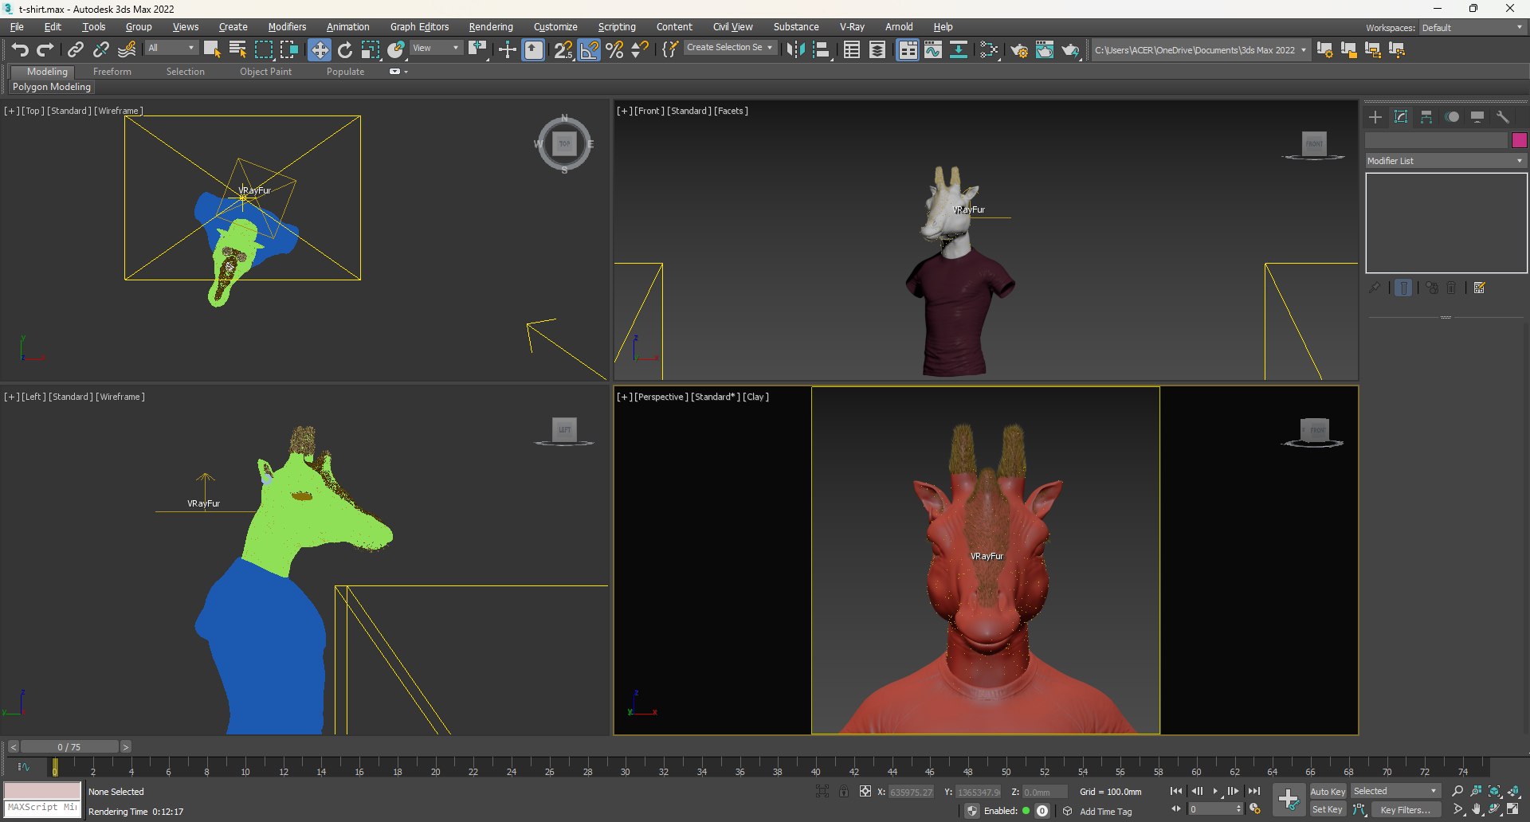1530x822 pixels.
Task: Select the Select and Scale tool
Action: coord(371,50)
